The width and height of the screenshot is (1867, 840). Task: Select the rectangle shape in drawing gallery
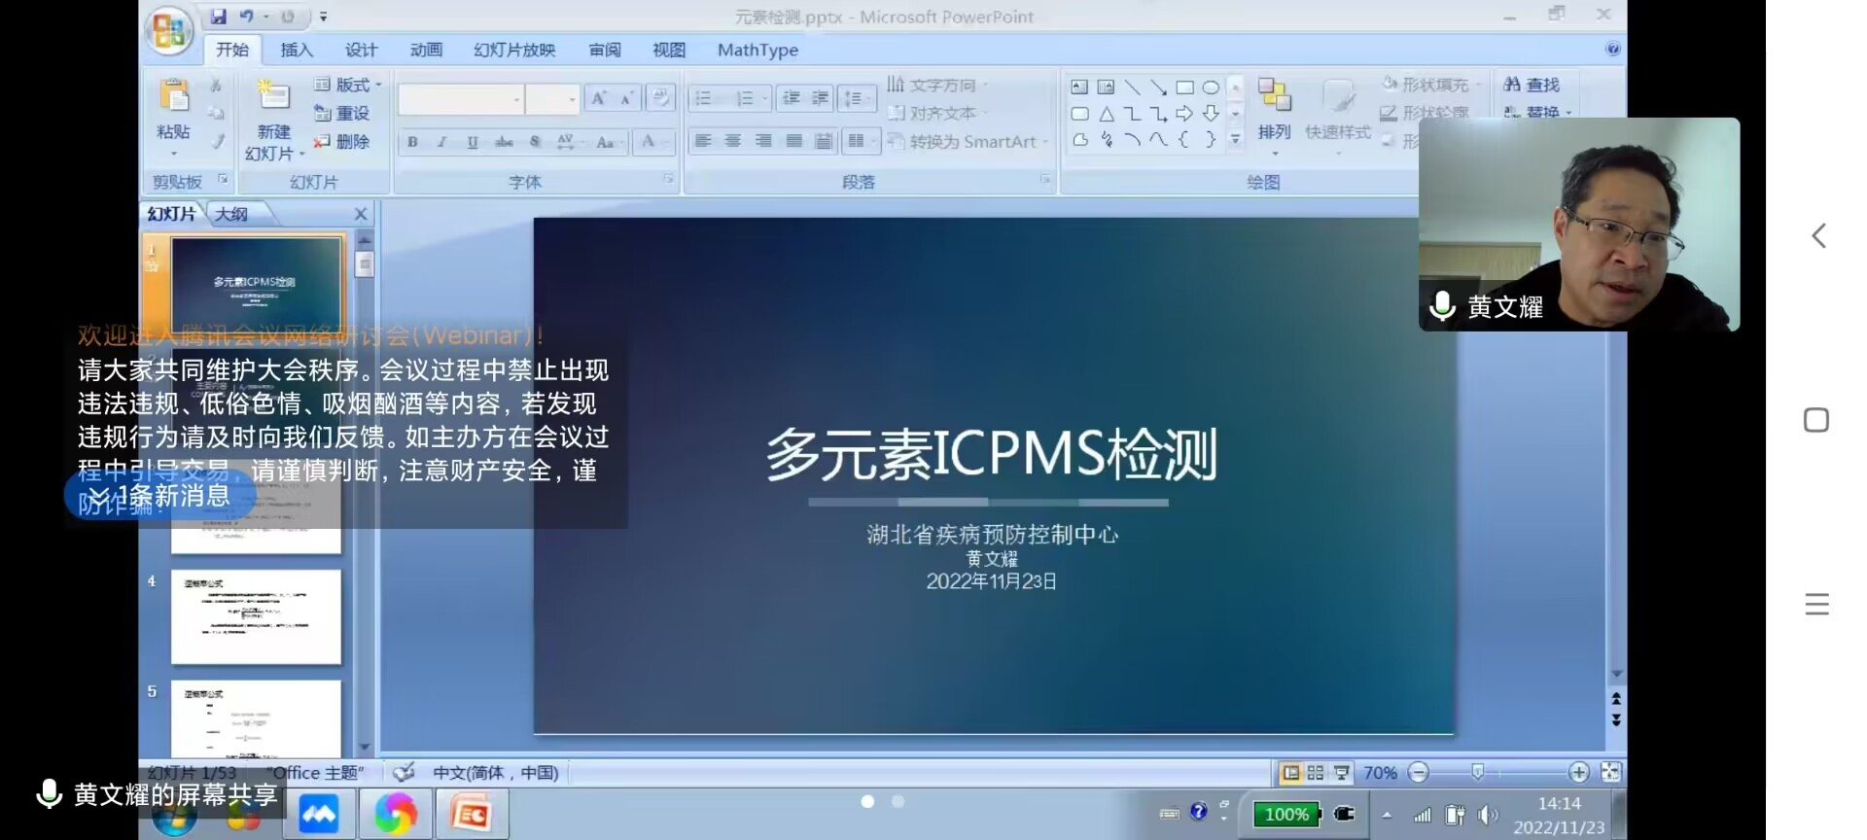[1184, 87]
